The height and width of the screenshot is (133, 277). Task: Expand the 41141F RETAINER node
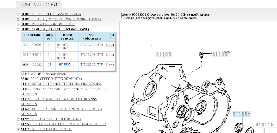coord(18,84)
